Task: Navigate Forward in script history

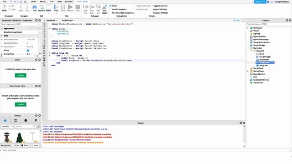Action: click(27, 7)
